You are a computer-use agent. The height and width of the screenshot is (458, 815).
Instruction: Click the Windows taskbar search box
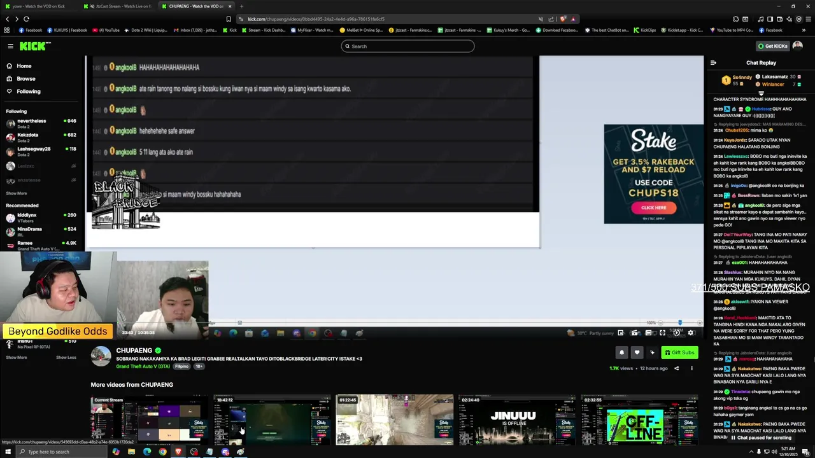pos(62,452)
